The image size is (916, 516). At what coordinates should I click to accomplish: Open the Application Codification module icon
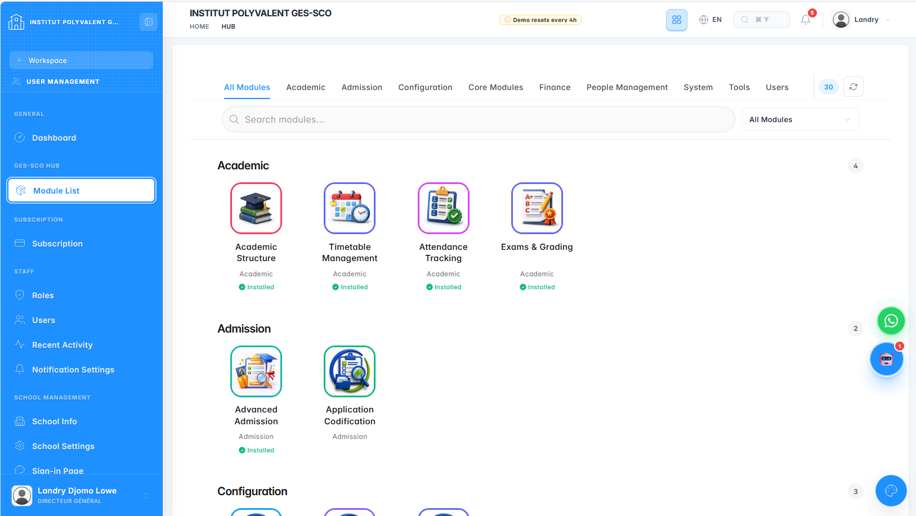coord(350,371)
